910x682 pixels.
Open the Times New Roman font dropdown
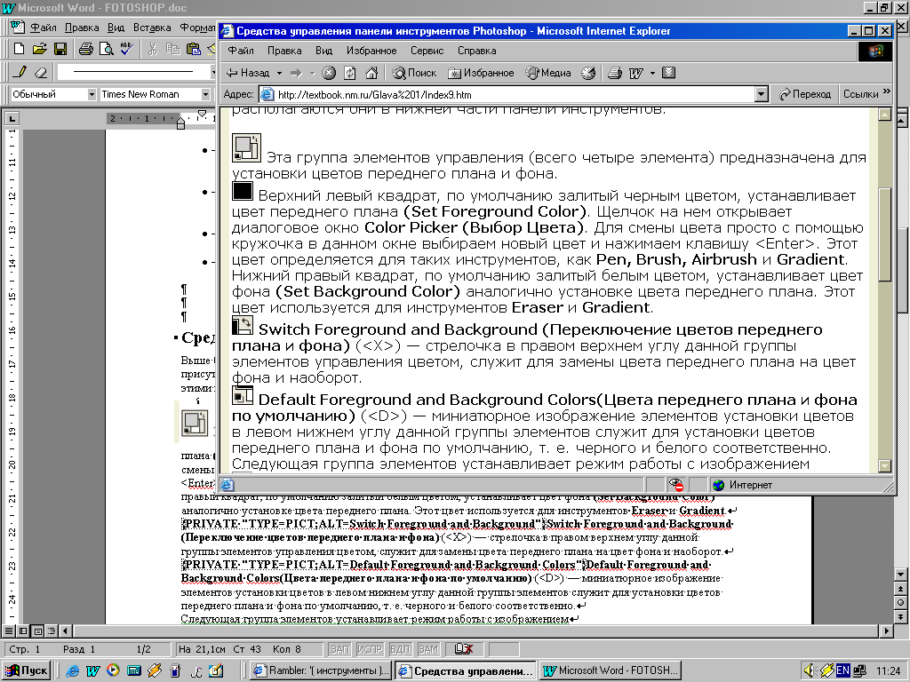pyautogui.click(x=205, y=94)
